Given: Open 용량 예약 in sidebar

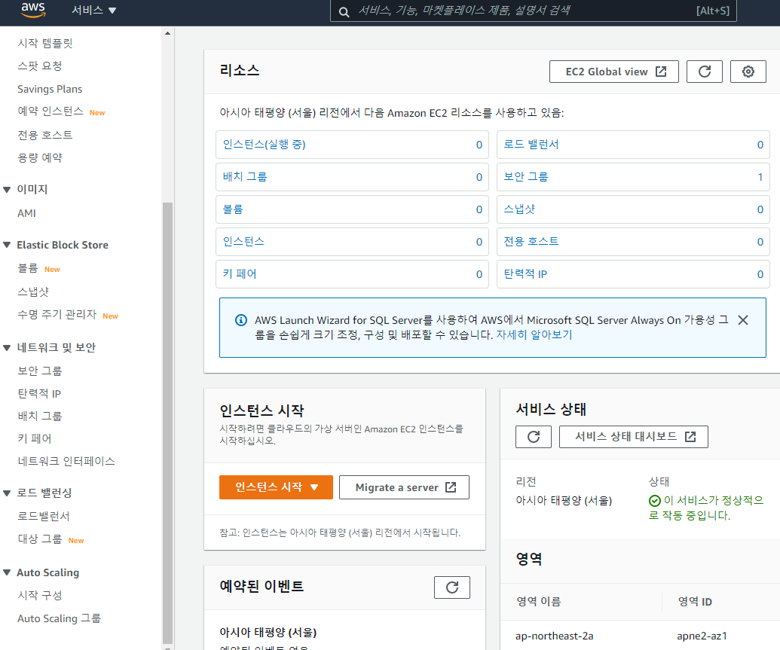Looking at the screenshot, I should pyautogui.click(x=40, y=157).
